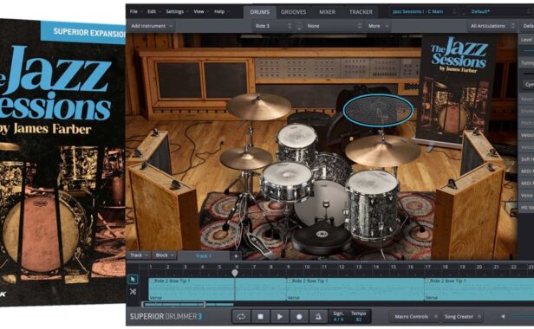Click the left crash cymbal on the kit
Viewport: 534px width, 329px height.
point(259,106)
